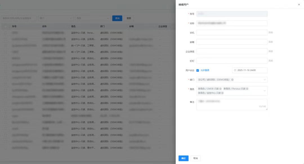Viewport: 304px width, 164px height.
Task: Remove the CMDB-只读 role tag
Action: click(220, 89)
